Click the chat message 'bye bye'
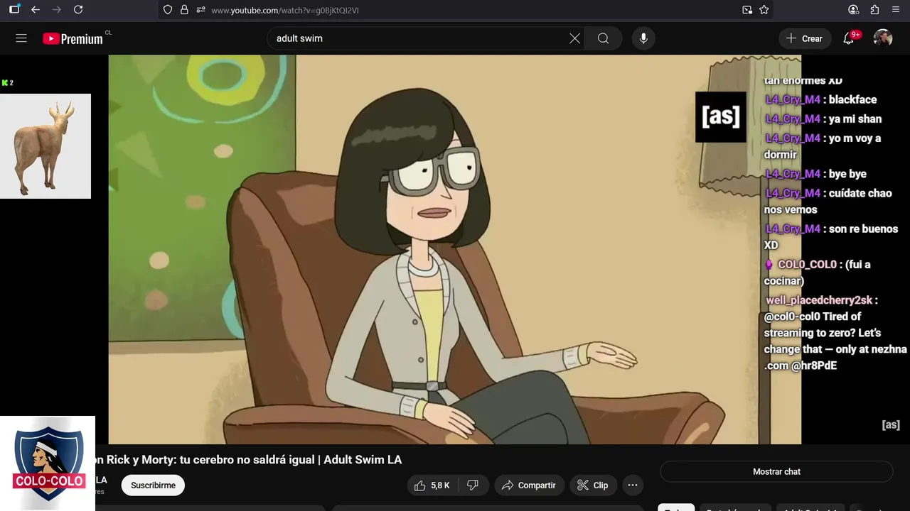Image resolution: width=910 pixels, height=511 pixels. click(x=847, y=174)
